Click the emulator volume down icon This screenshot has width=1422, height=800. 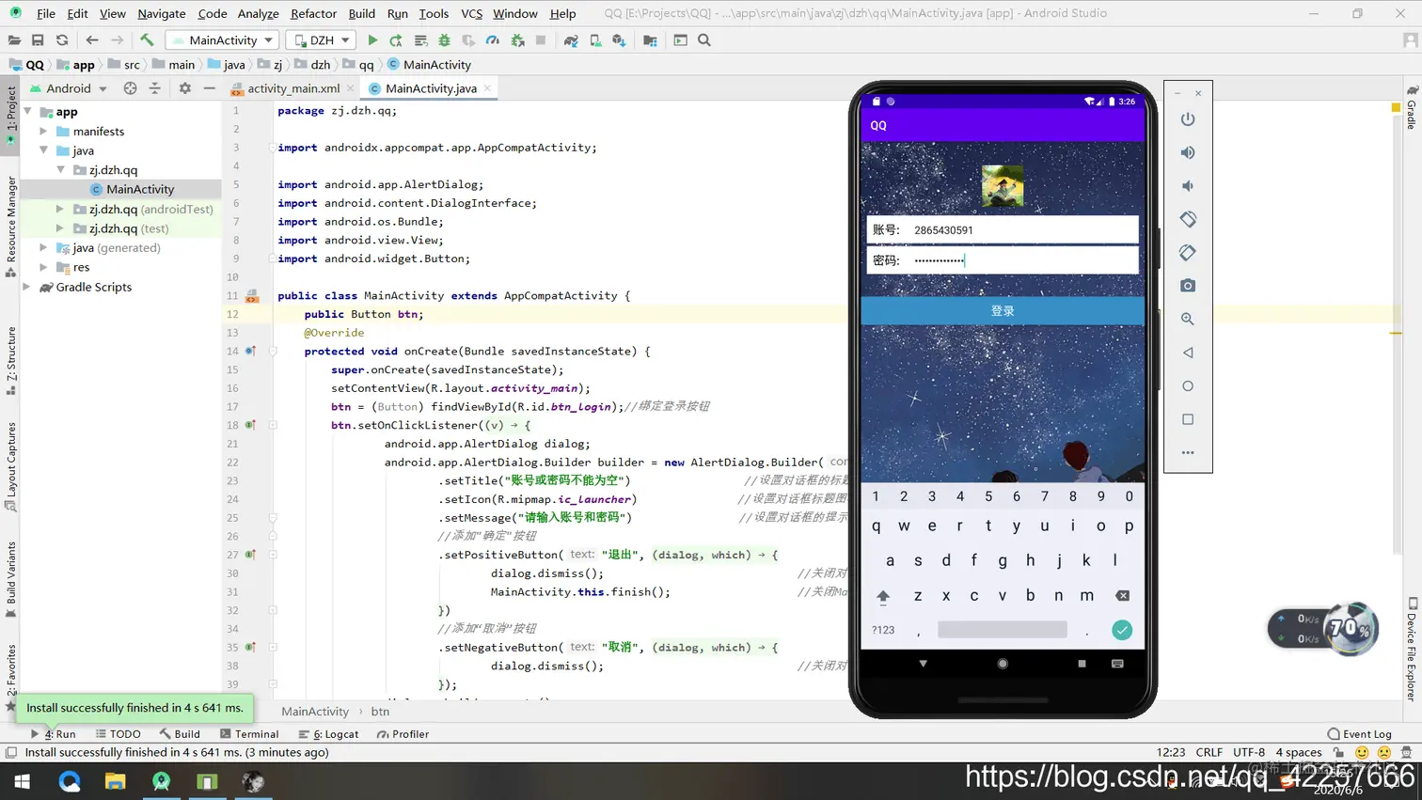click(1188, 186)
